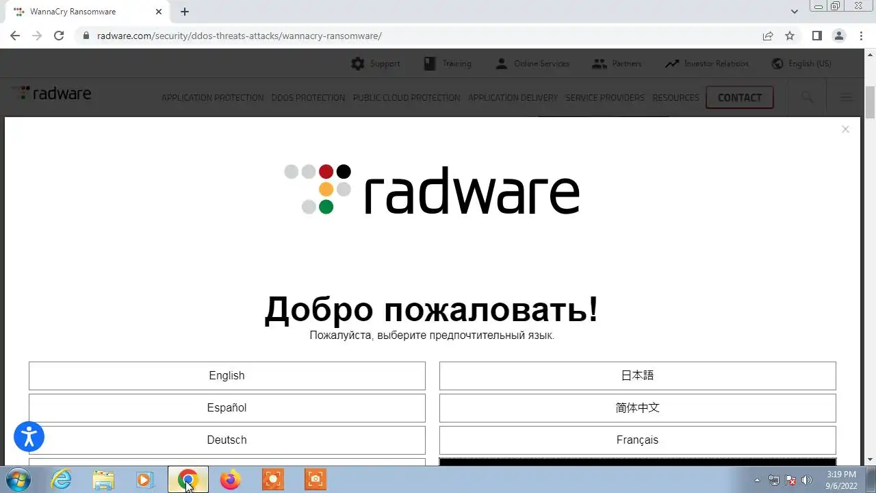This screenshot has width=876, height=493.
Task: Open Online Services link
Action: [532, 64]
